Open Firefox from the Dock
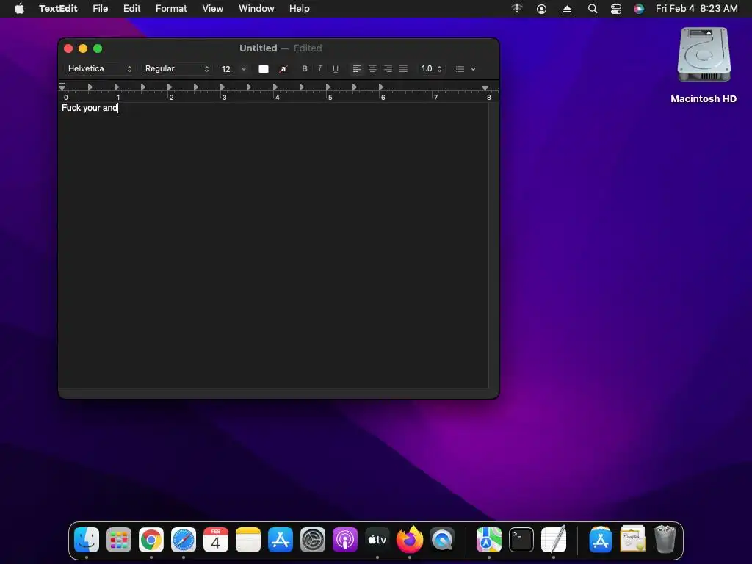 (x=410, y=539)
